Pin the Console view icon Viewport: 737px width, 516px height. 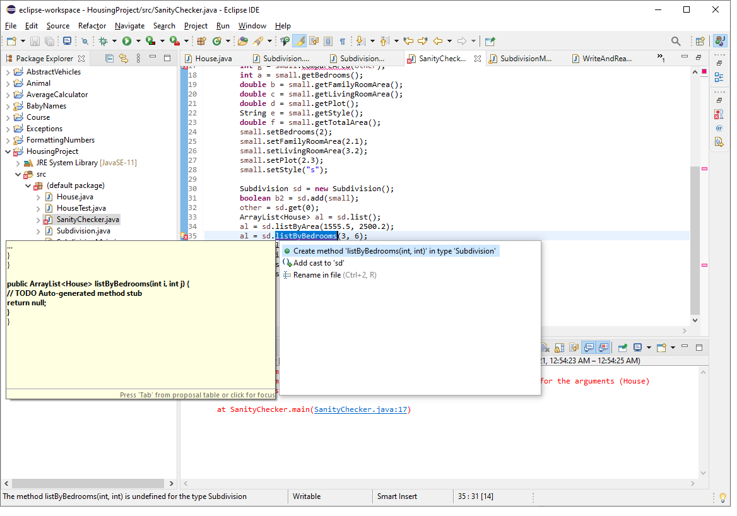[622, 348]
